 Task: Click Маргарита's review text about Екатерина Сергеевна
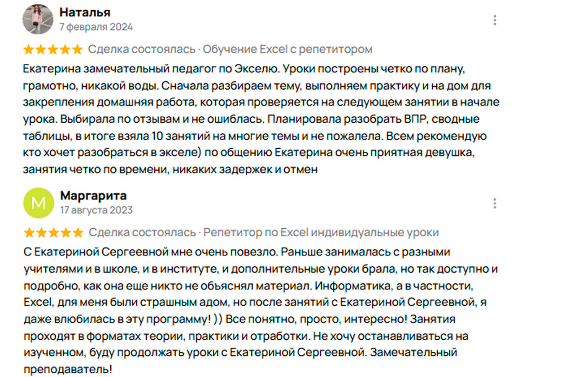pos(261,310)
